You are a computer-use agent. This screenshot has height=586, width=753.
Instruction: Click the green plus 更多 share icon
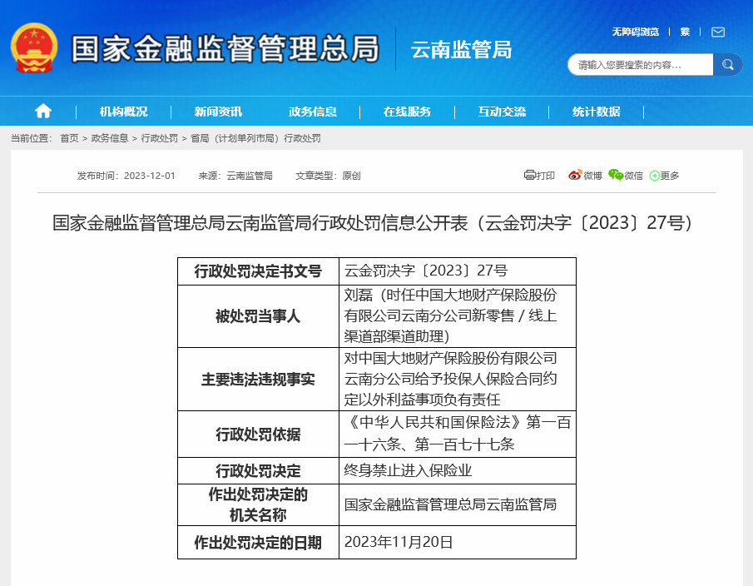655,176
